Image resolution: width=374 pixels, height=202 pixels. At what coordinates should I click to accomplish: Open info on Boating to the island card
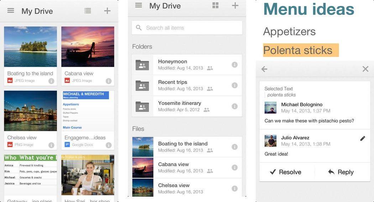[51, 81]
